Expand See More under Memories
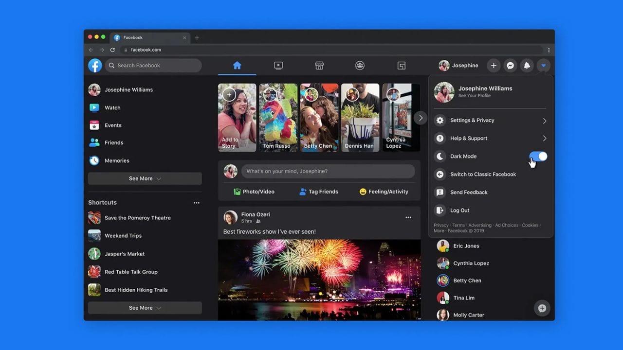 coord(145,178)
